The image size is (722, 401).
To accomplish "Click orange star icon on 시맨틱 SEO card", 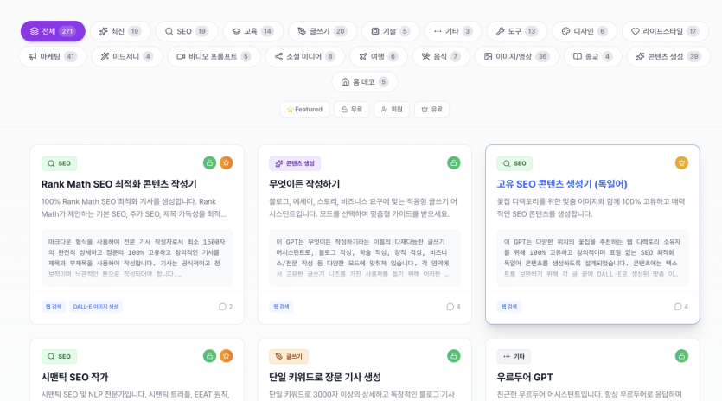I will [226, 356].
